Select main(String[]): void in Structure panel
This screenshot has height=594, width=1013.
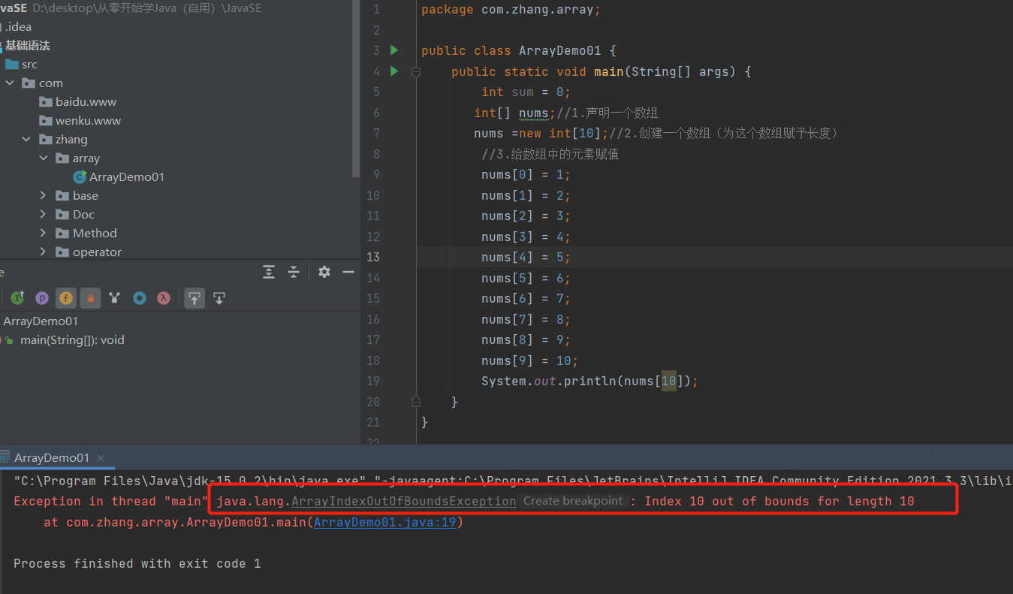[x=72, y=340]
